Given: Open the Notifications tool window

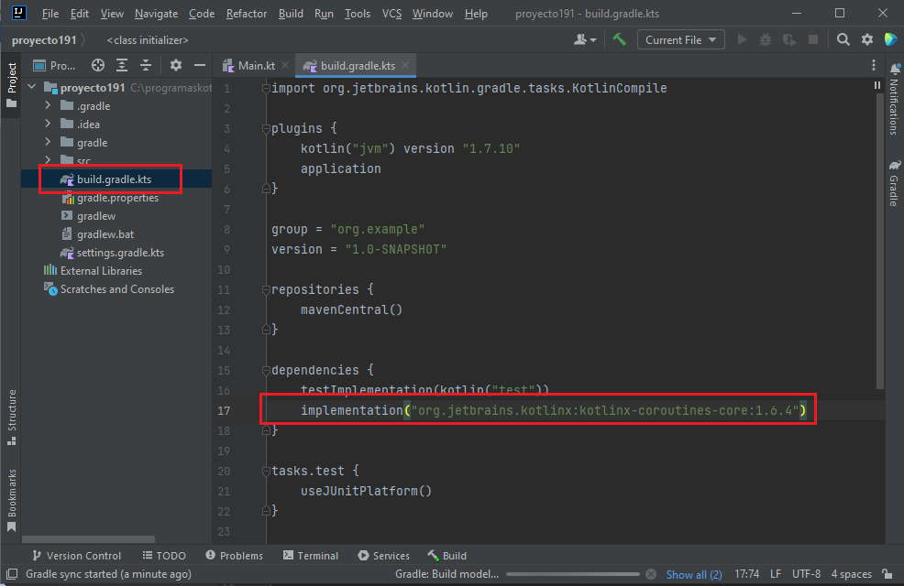Looking at the screenshot, I should coord(894,98).
